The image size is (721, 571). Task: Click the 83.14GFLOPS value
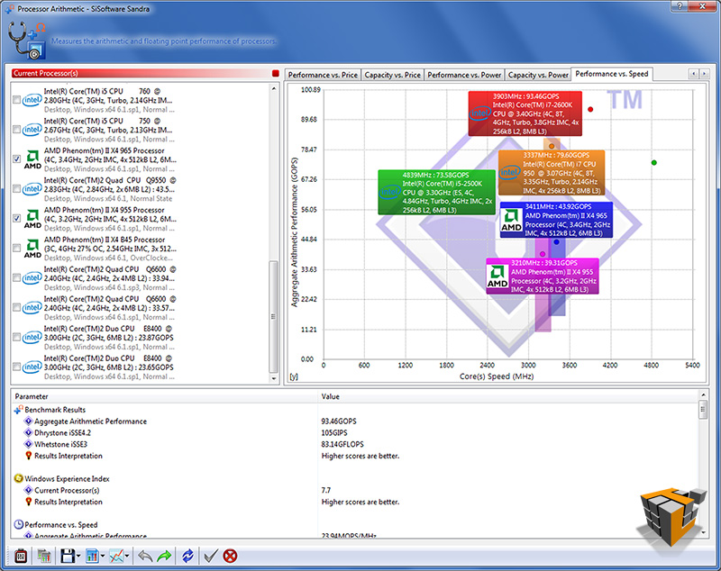click(x=342, y=444)
